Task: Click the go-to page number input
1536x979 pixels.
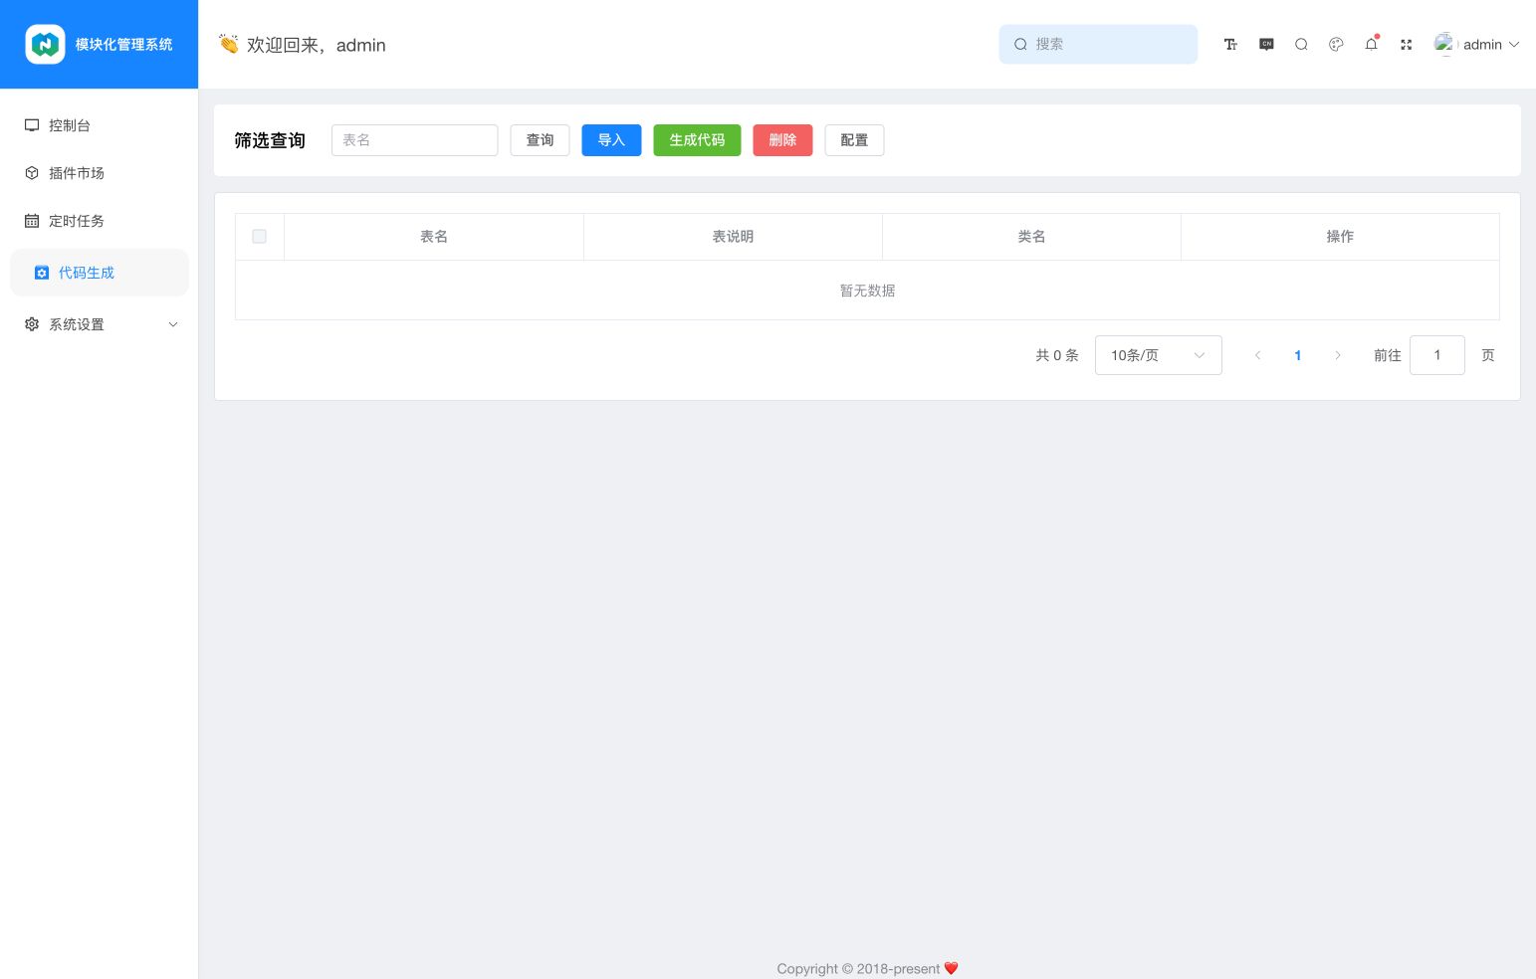Action: (x=1437, y=355)
